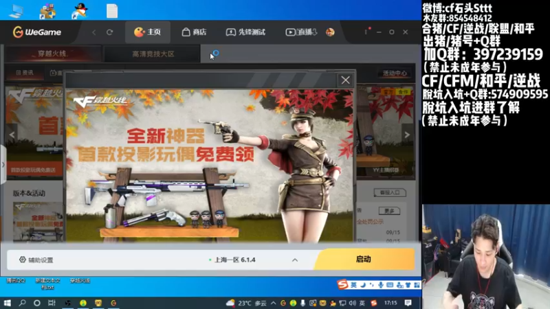This screenshot has width=550, height=309.
Task: Open the clock showing 17:15
Action: pos(390,303)
